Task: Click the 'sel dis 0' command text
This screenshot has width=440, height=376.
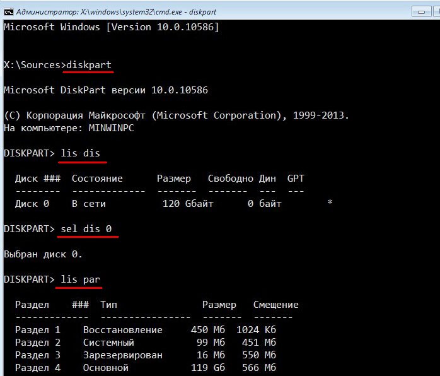Action: coord(86,229)
